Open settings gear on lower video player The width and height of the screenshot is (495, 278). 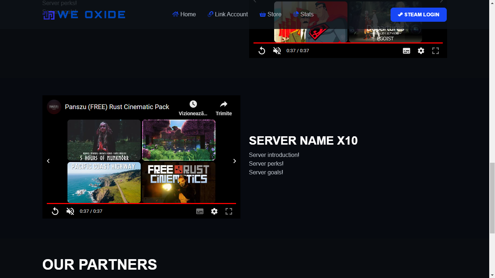click(x=214, y=211)
